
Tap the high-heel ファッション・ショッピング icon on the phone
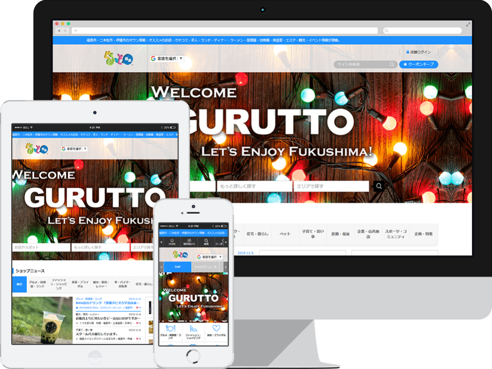(193, 328)
